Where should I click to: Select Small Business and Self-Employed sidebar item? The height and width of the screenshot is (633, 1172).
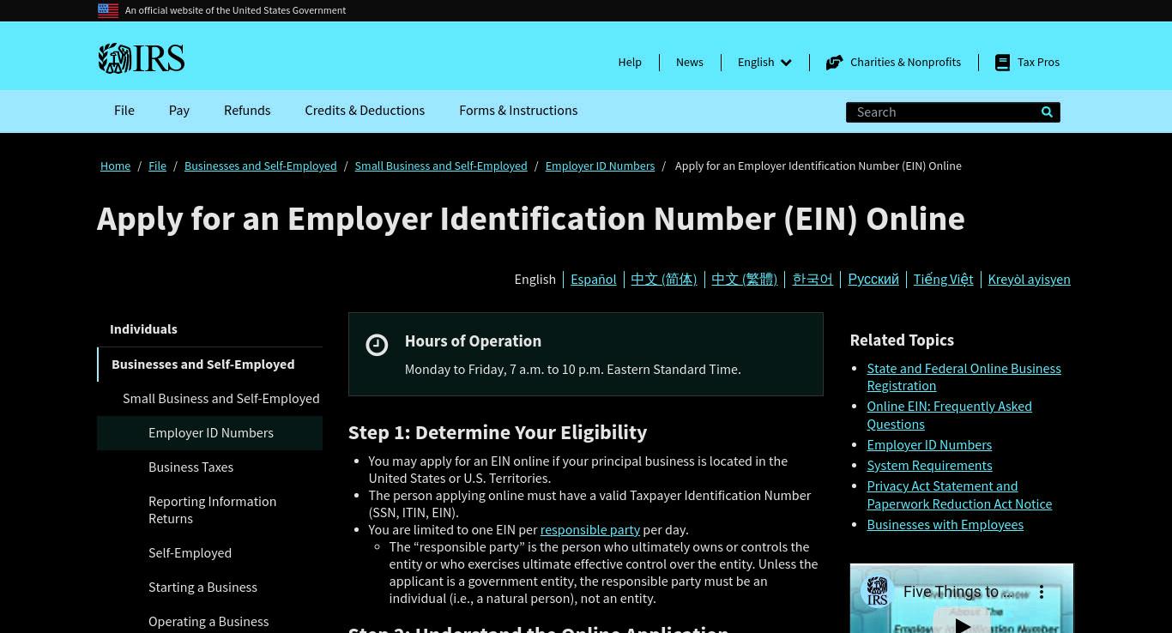(221, 399)
